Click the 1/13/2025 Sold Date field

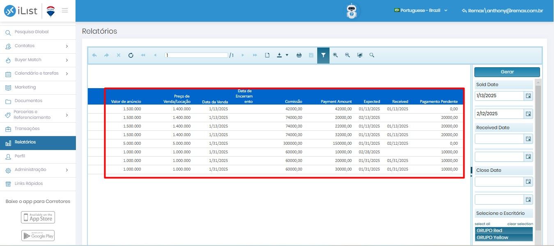point(499,96)
